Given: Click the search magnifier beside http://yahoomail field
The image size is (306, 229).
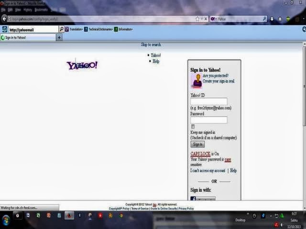Looking at the screenshot, I should point(62,29).
